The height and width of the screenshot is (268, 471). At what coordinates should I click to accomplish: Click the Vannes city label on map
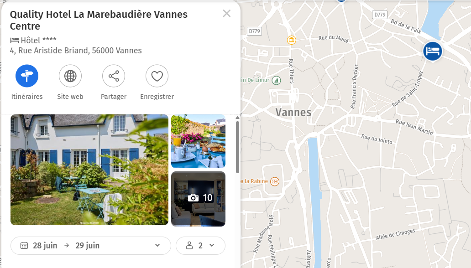(x=293, y=113)
